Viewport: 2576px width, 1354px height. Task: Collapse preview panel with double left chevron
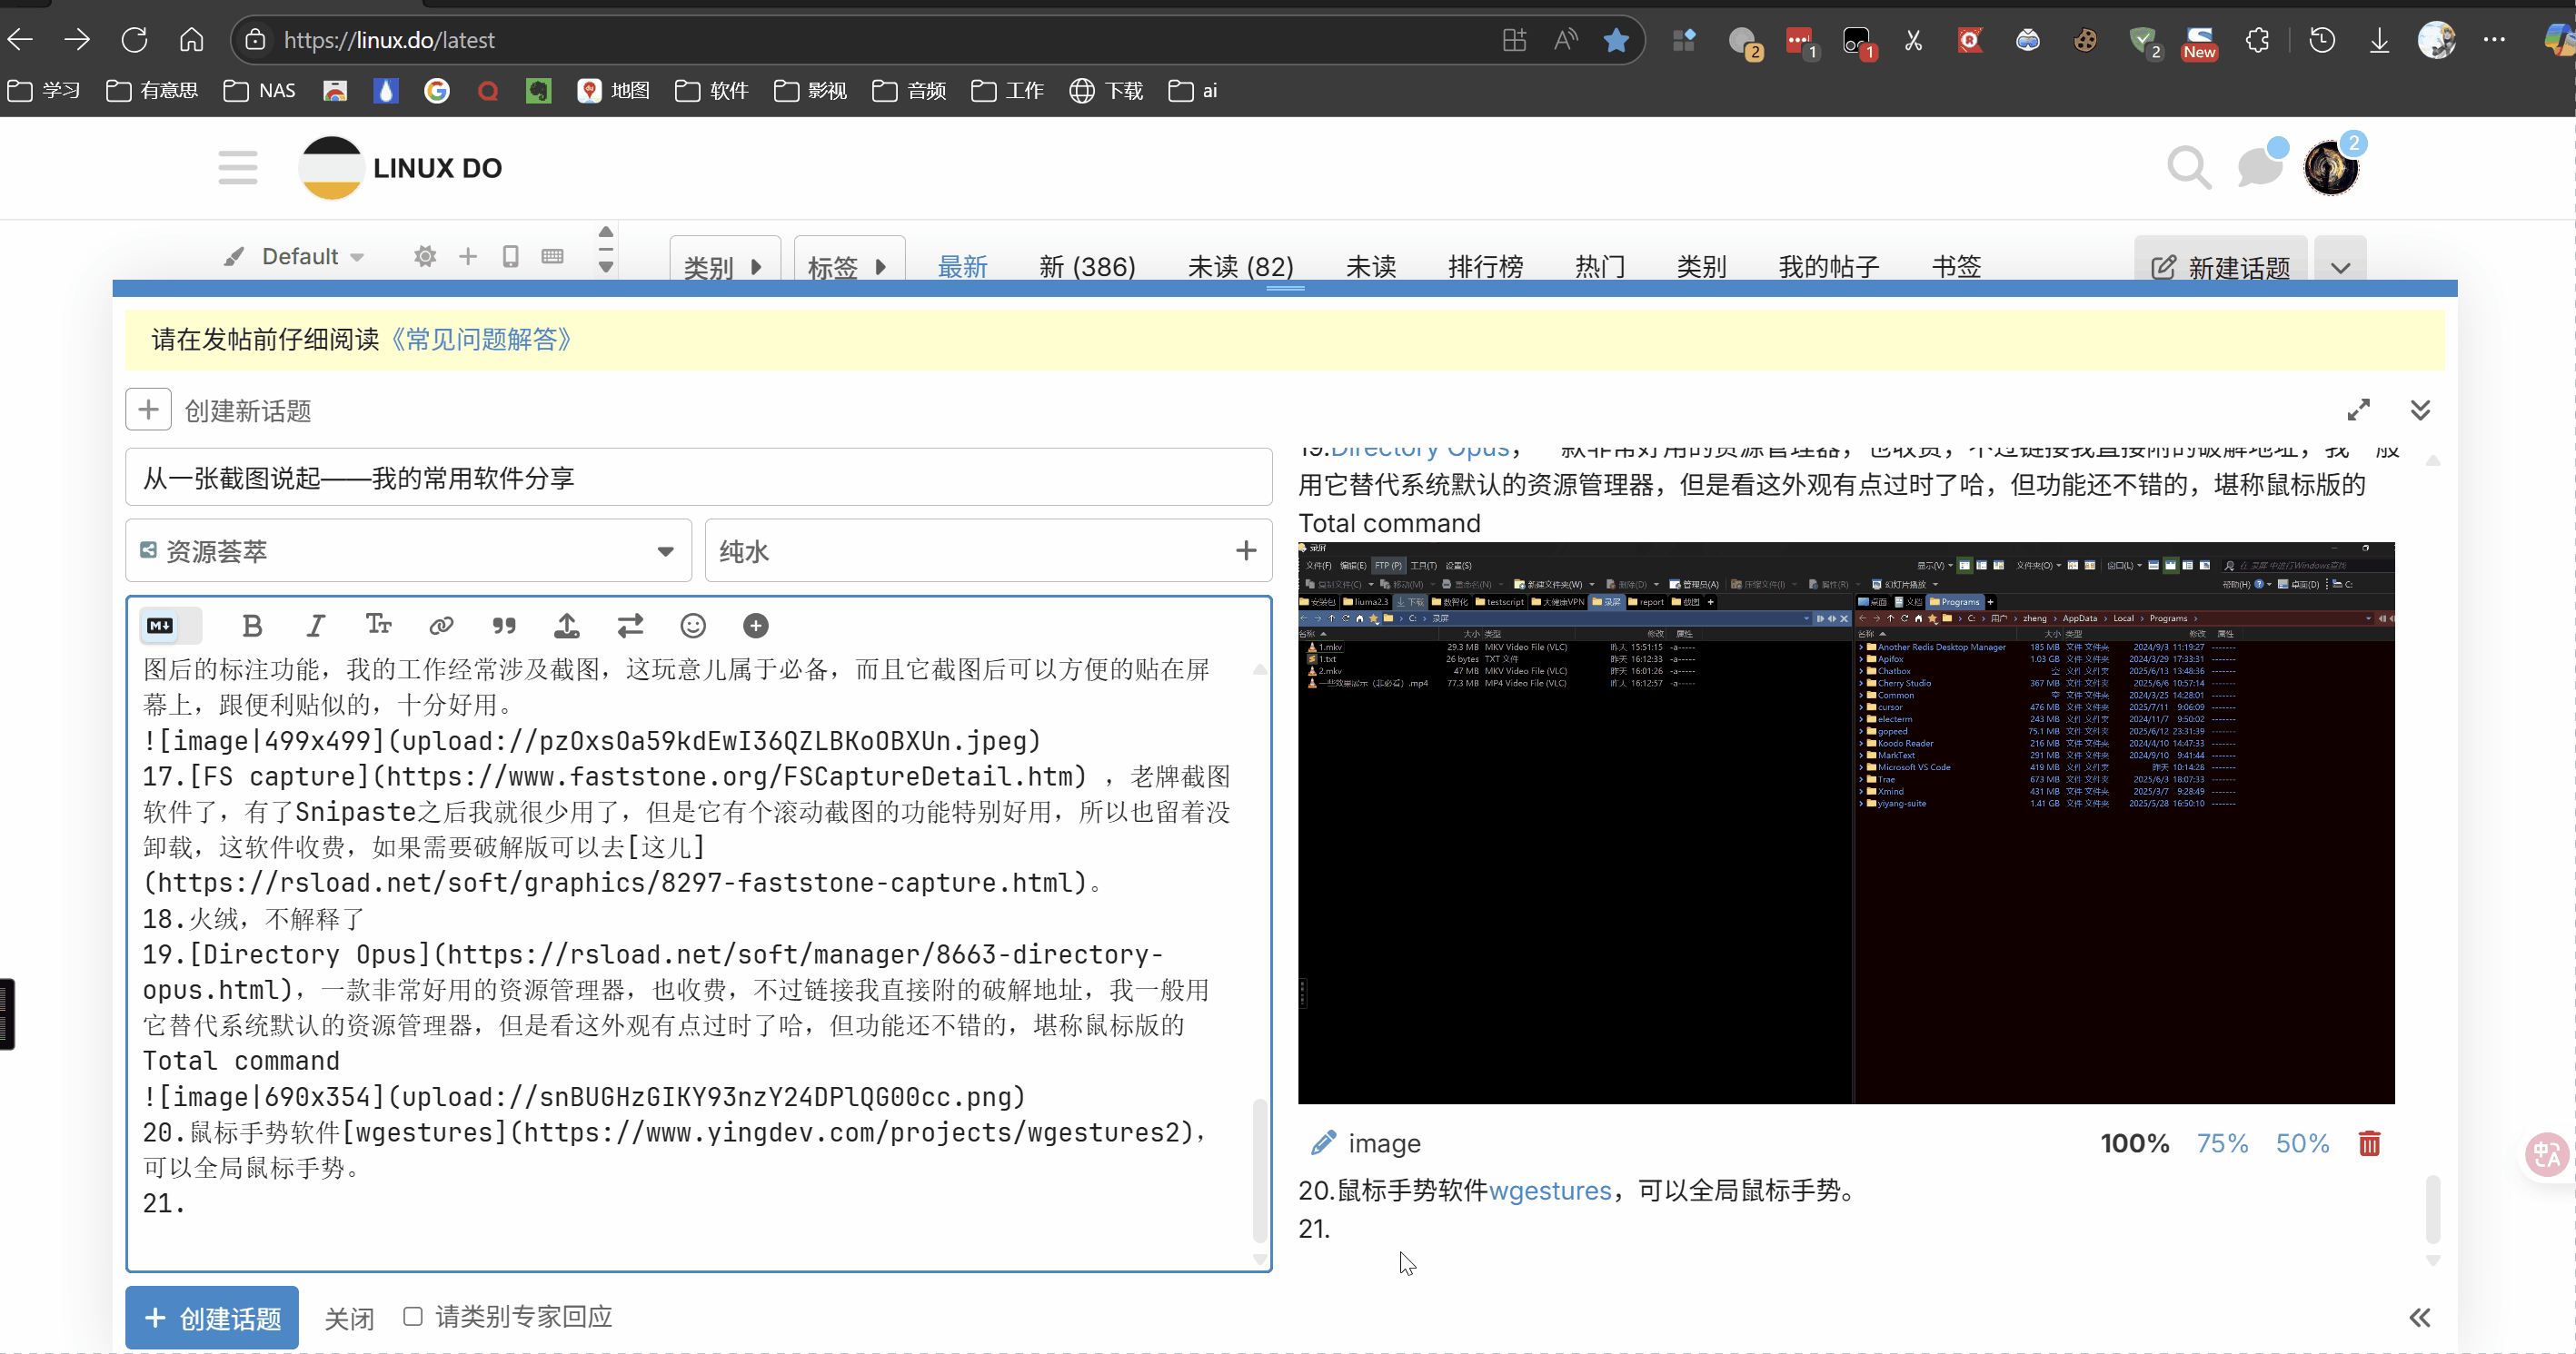click(2420, 1317)
